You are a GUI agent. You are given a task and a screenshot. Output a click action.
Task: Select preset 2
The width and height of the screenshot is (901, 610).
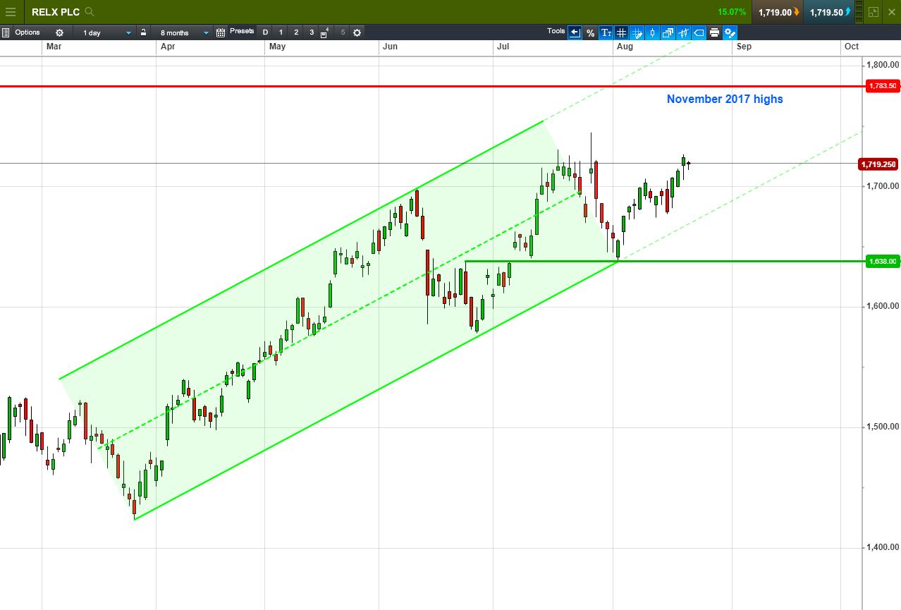(296, 32)
